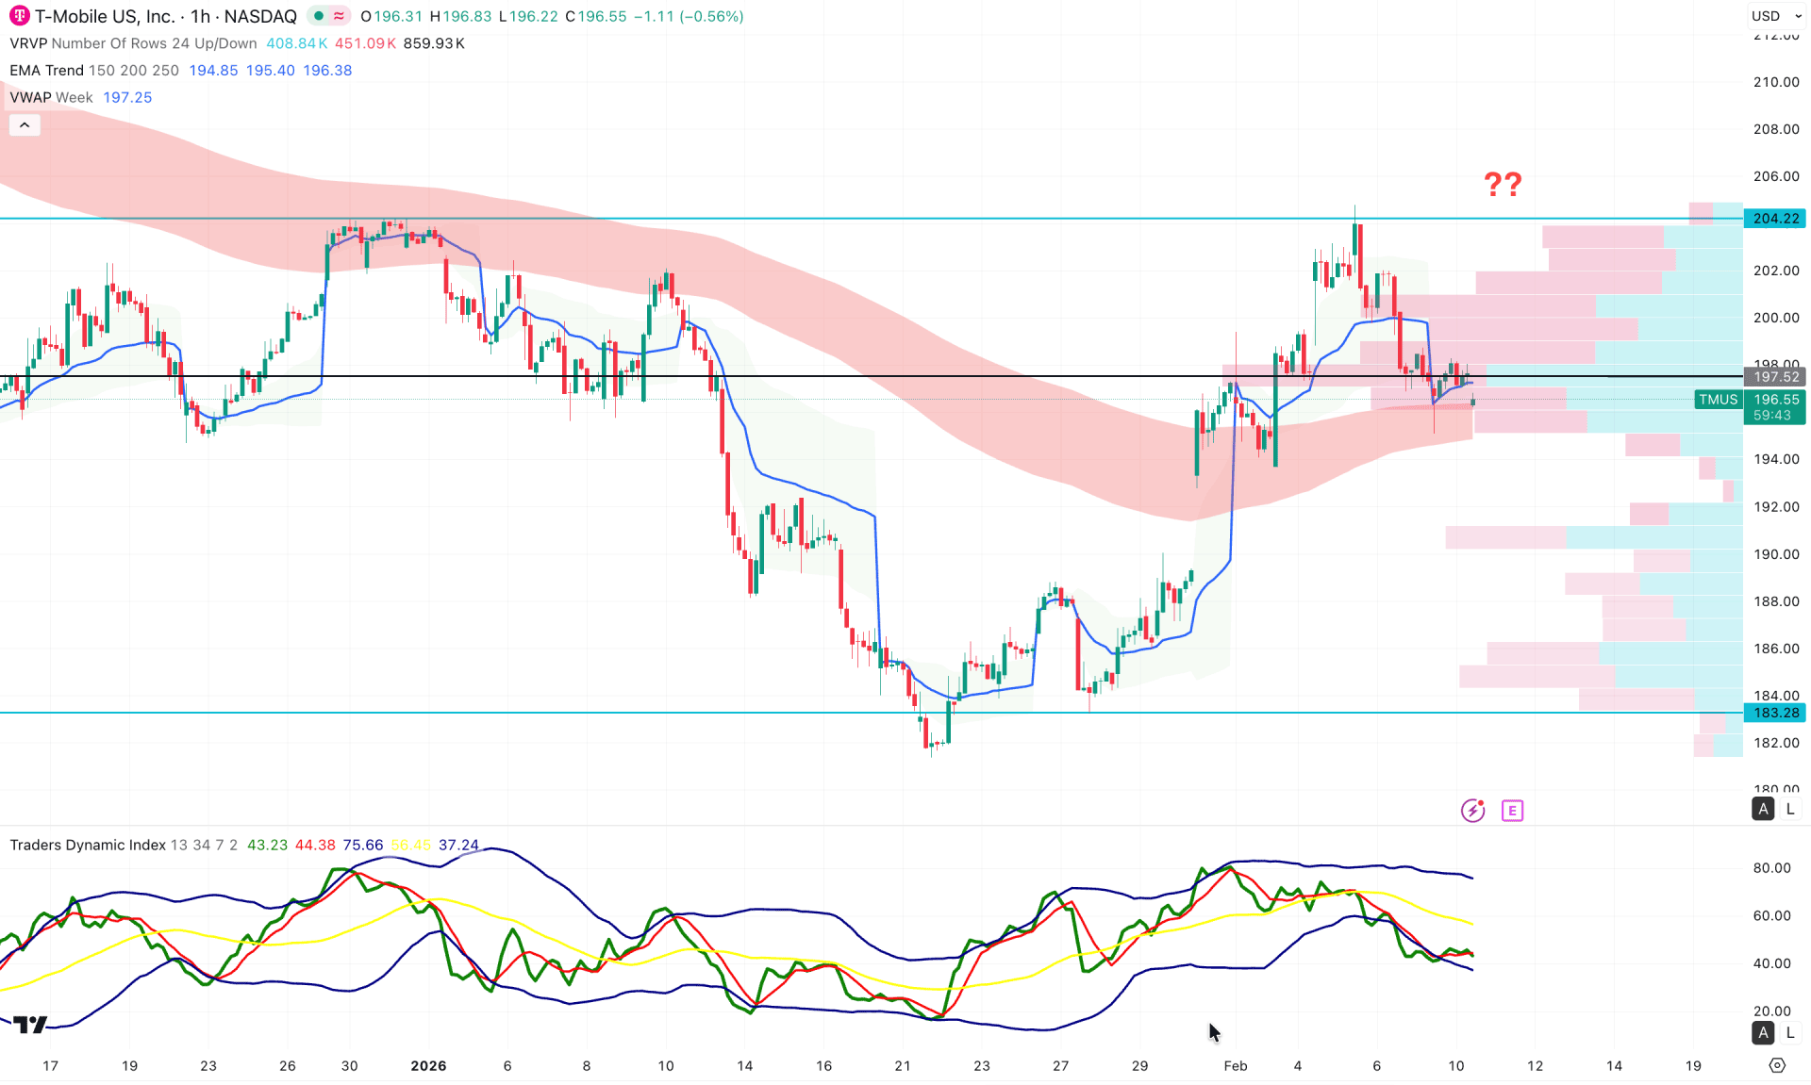1811x1085 pixels.
Task: Click the T-Mobile pink logo icon
Action: coord(18,16)
